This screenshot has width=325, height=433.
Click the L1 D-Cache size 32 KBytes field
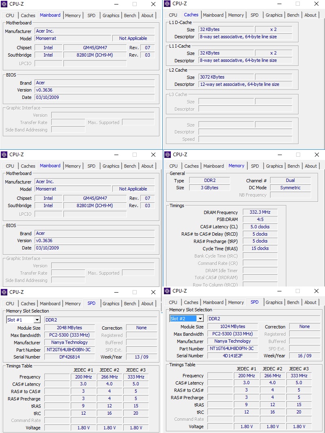point(226,29)
